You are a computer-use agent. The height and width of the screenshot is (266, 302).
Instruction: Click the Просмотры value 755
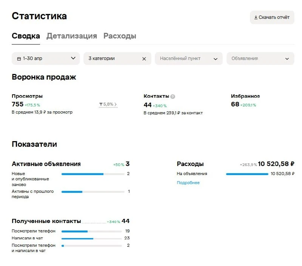pos(17,104)
